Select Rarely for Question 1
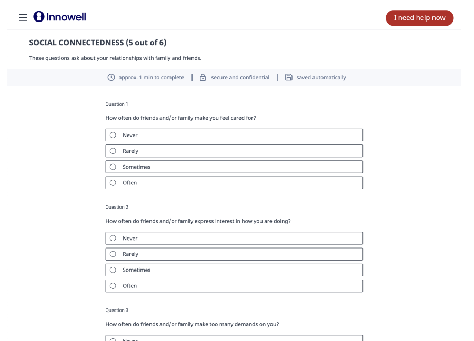The width and height of the screenshot is (474, 341). (x=234, y=151)
